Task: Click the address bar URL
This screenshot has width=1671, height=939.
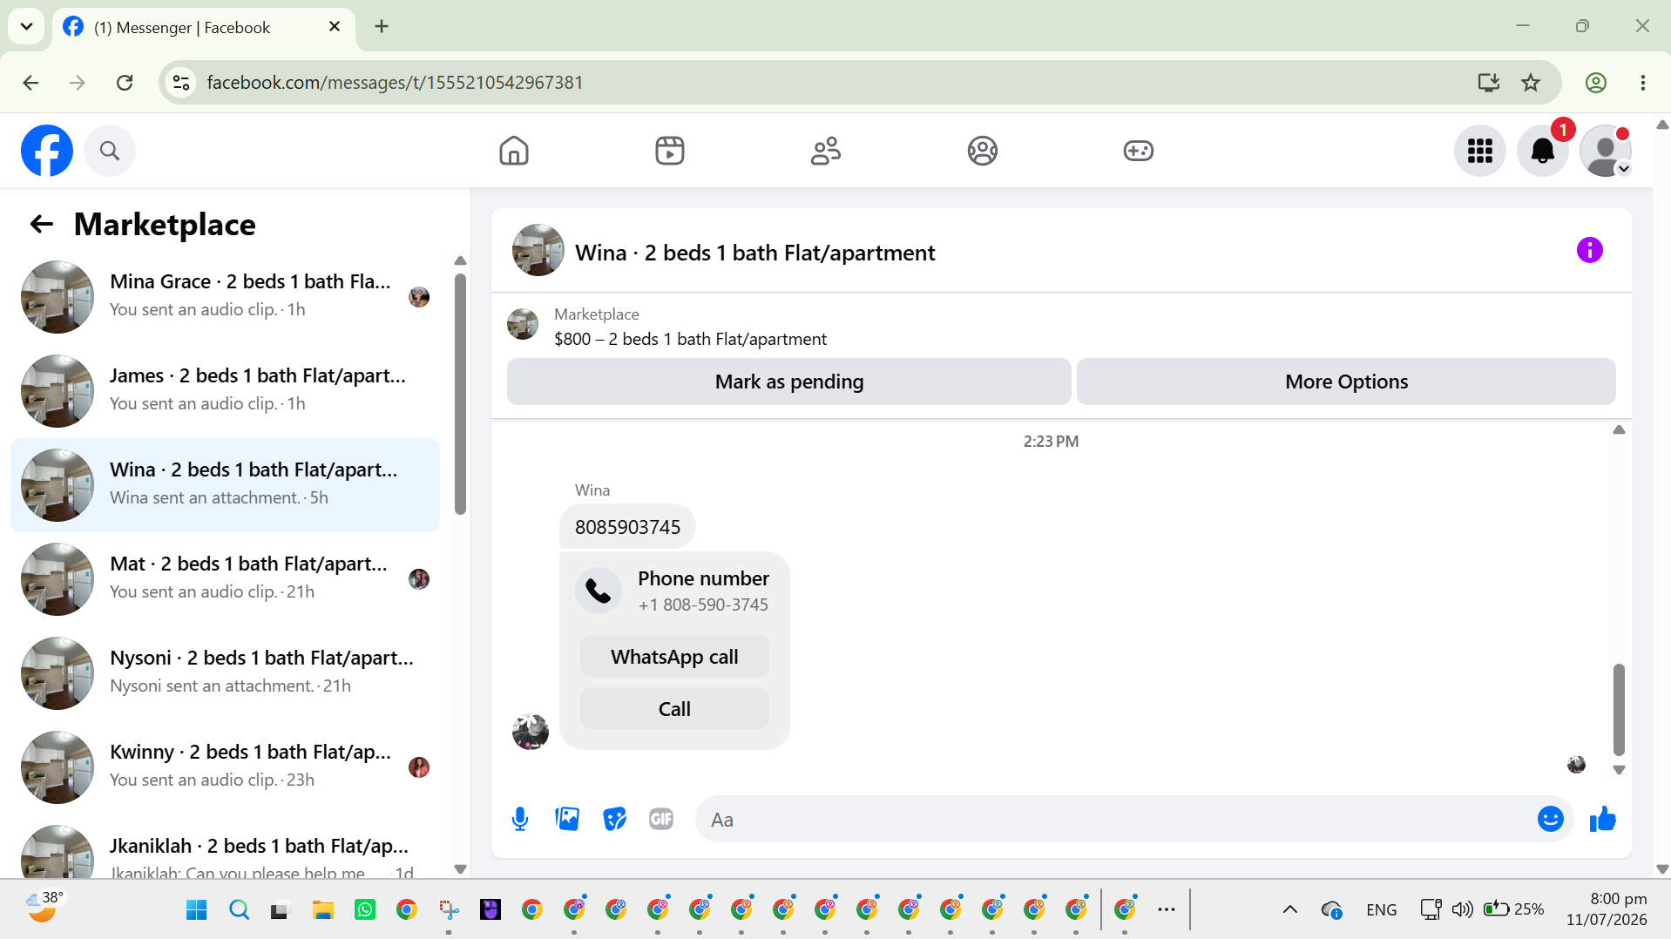Action: tap(395, 83)
